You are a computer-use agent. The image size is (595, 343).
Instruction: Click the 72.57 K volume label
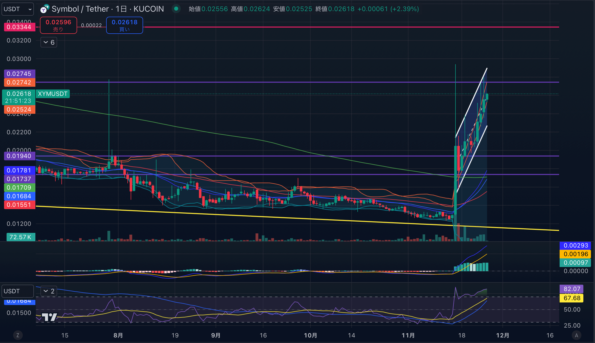tap(21, 237)
